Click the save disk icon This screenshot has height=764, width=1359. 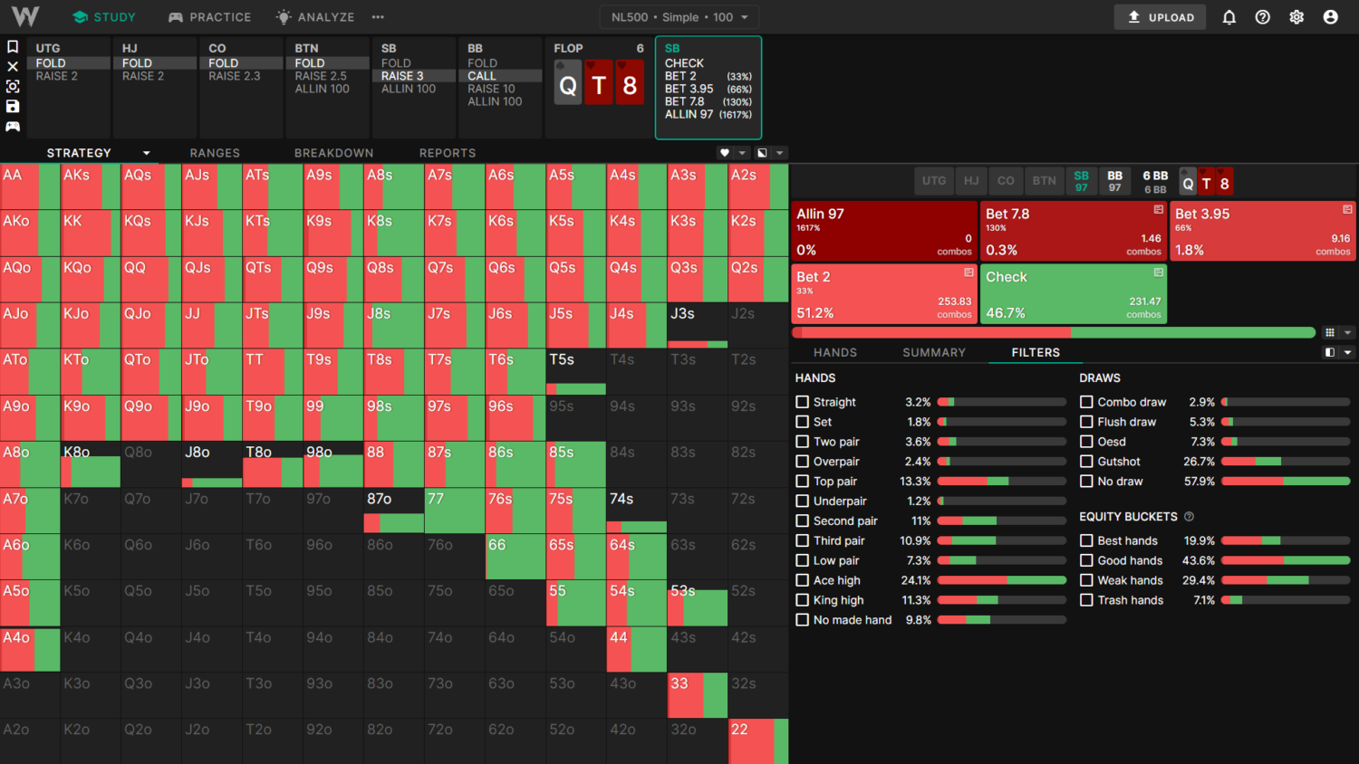pyautogui.click(x=13, y=106)
